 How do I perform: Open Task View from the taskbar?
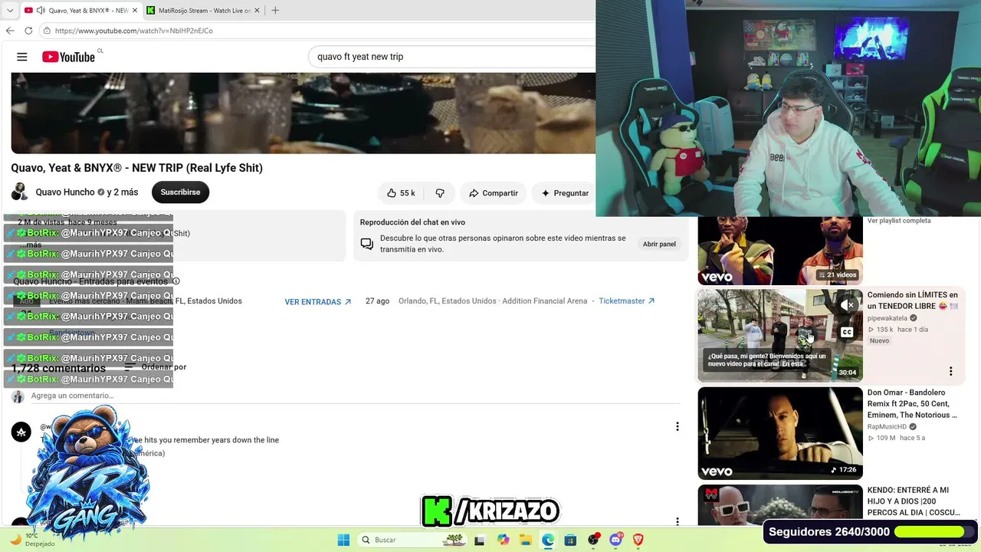480,540
